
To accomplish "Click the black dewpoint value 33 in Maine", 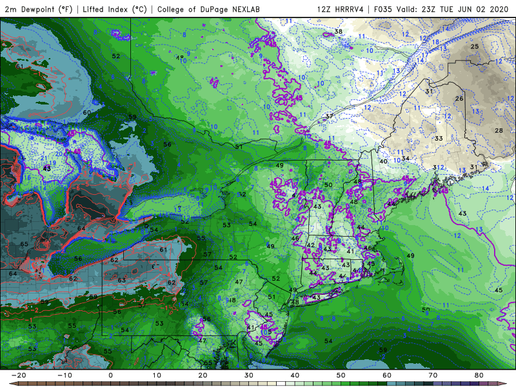I will (439, 139).
